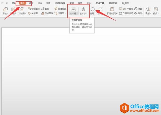Open the Security (安全) tab
Viewport: 161px width, 115px height.
[x=89, y=3]
